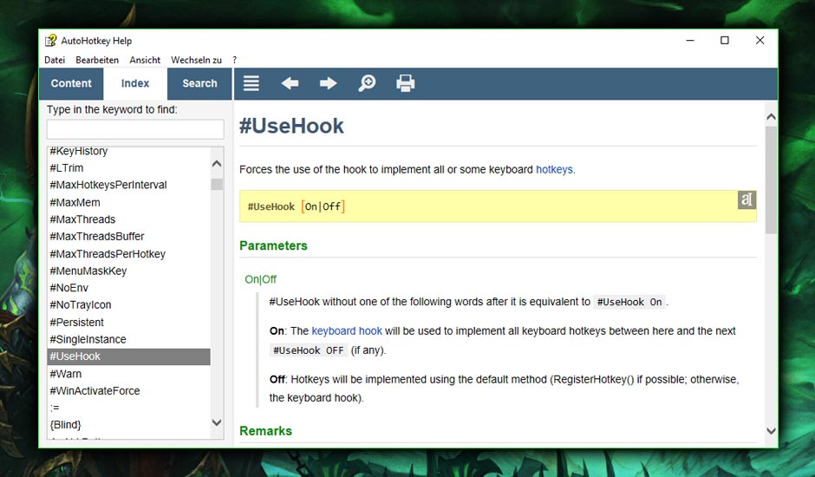
Task: Click the AutoHotkey Help title bar icon
Action: 51,41
